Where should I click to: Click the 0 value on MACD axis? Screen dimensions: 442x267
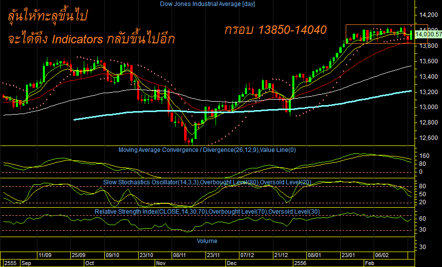tap(421, 172)
